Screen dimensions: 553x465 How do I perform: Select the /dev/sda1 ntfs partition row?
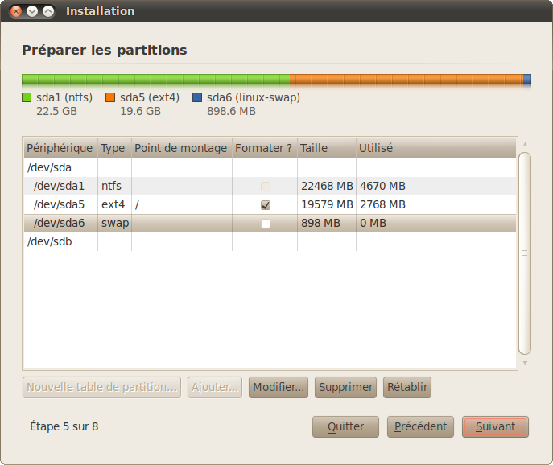59,186
